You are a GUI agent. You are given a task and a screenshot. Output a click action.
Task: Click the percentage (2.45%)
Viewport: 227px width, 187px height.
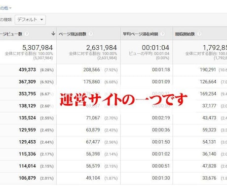click(47, 130)
